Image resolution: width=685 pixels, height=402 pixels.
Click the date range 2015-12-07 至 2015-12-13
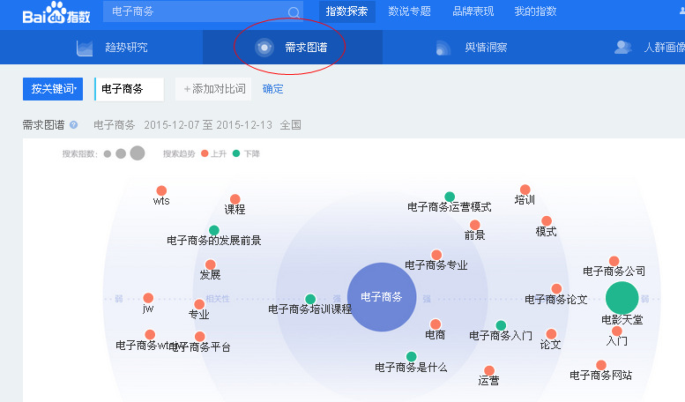pos(208,125)
